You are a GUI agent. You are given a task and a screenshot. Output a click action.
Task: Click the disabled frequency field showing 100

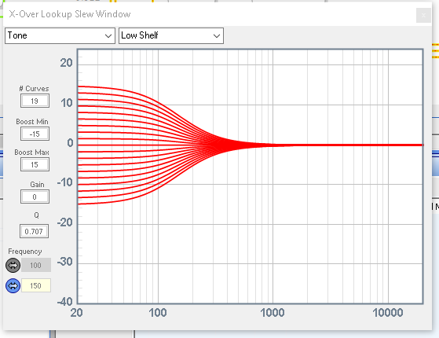(36, 265)
